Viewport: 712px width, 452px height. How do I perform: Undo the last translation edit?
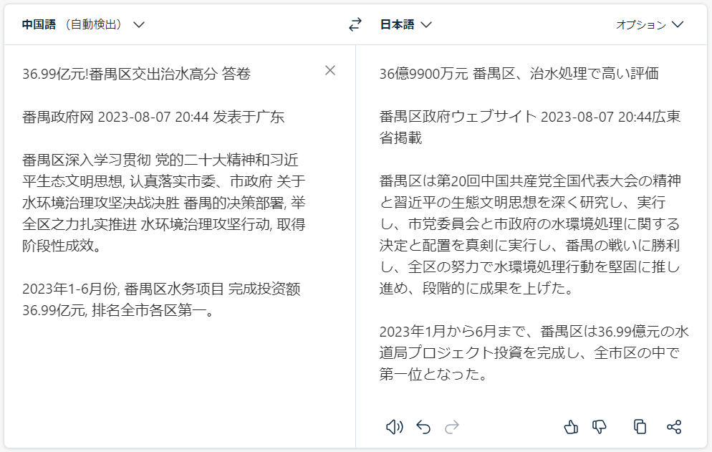coord(423,427)
